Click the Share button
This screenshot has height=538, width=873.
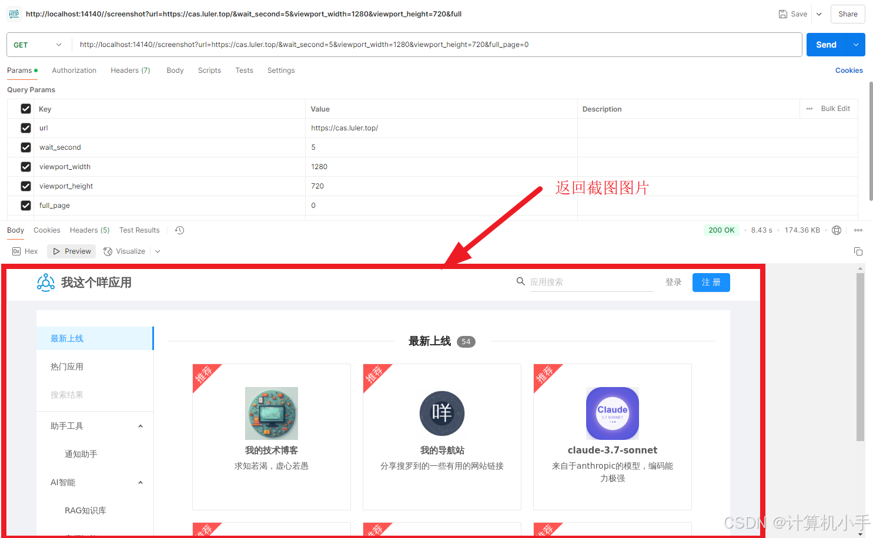pyautogui.click(x=848, y=14)
